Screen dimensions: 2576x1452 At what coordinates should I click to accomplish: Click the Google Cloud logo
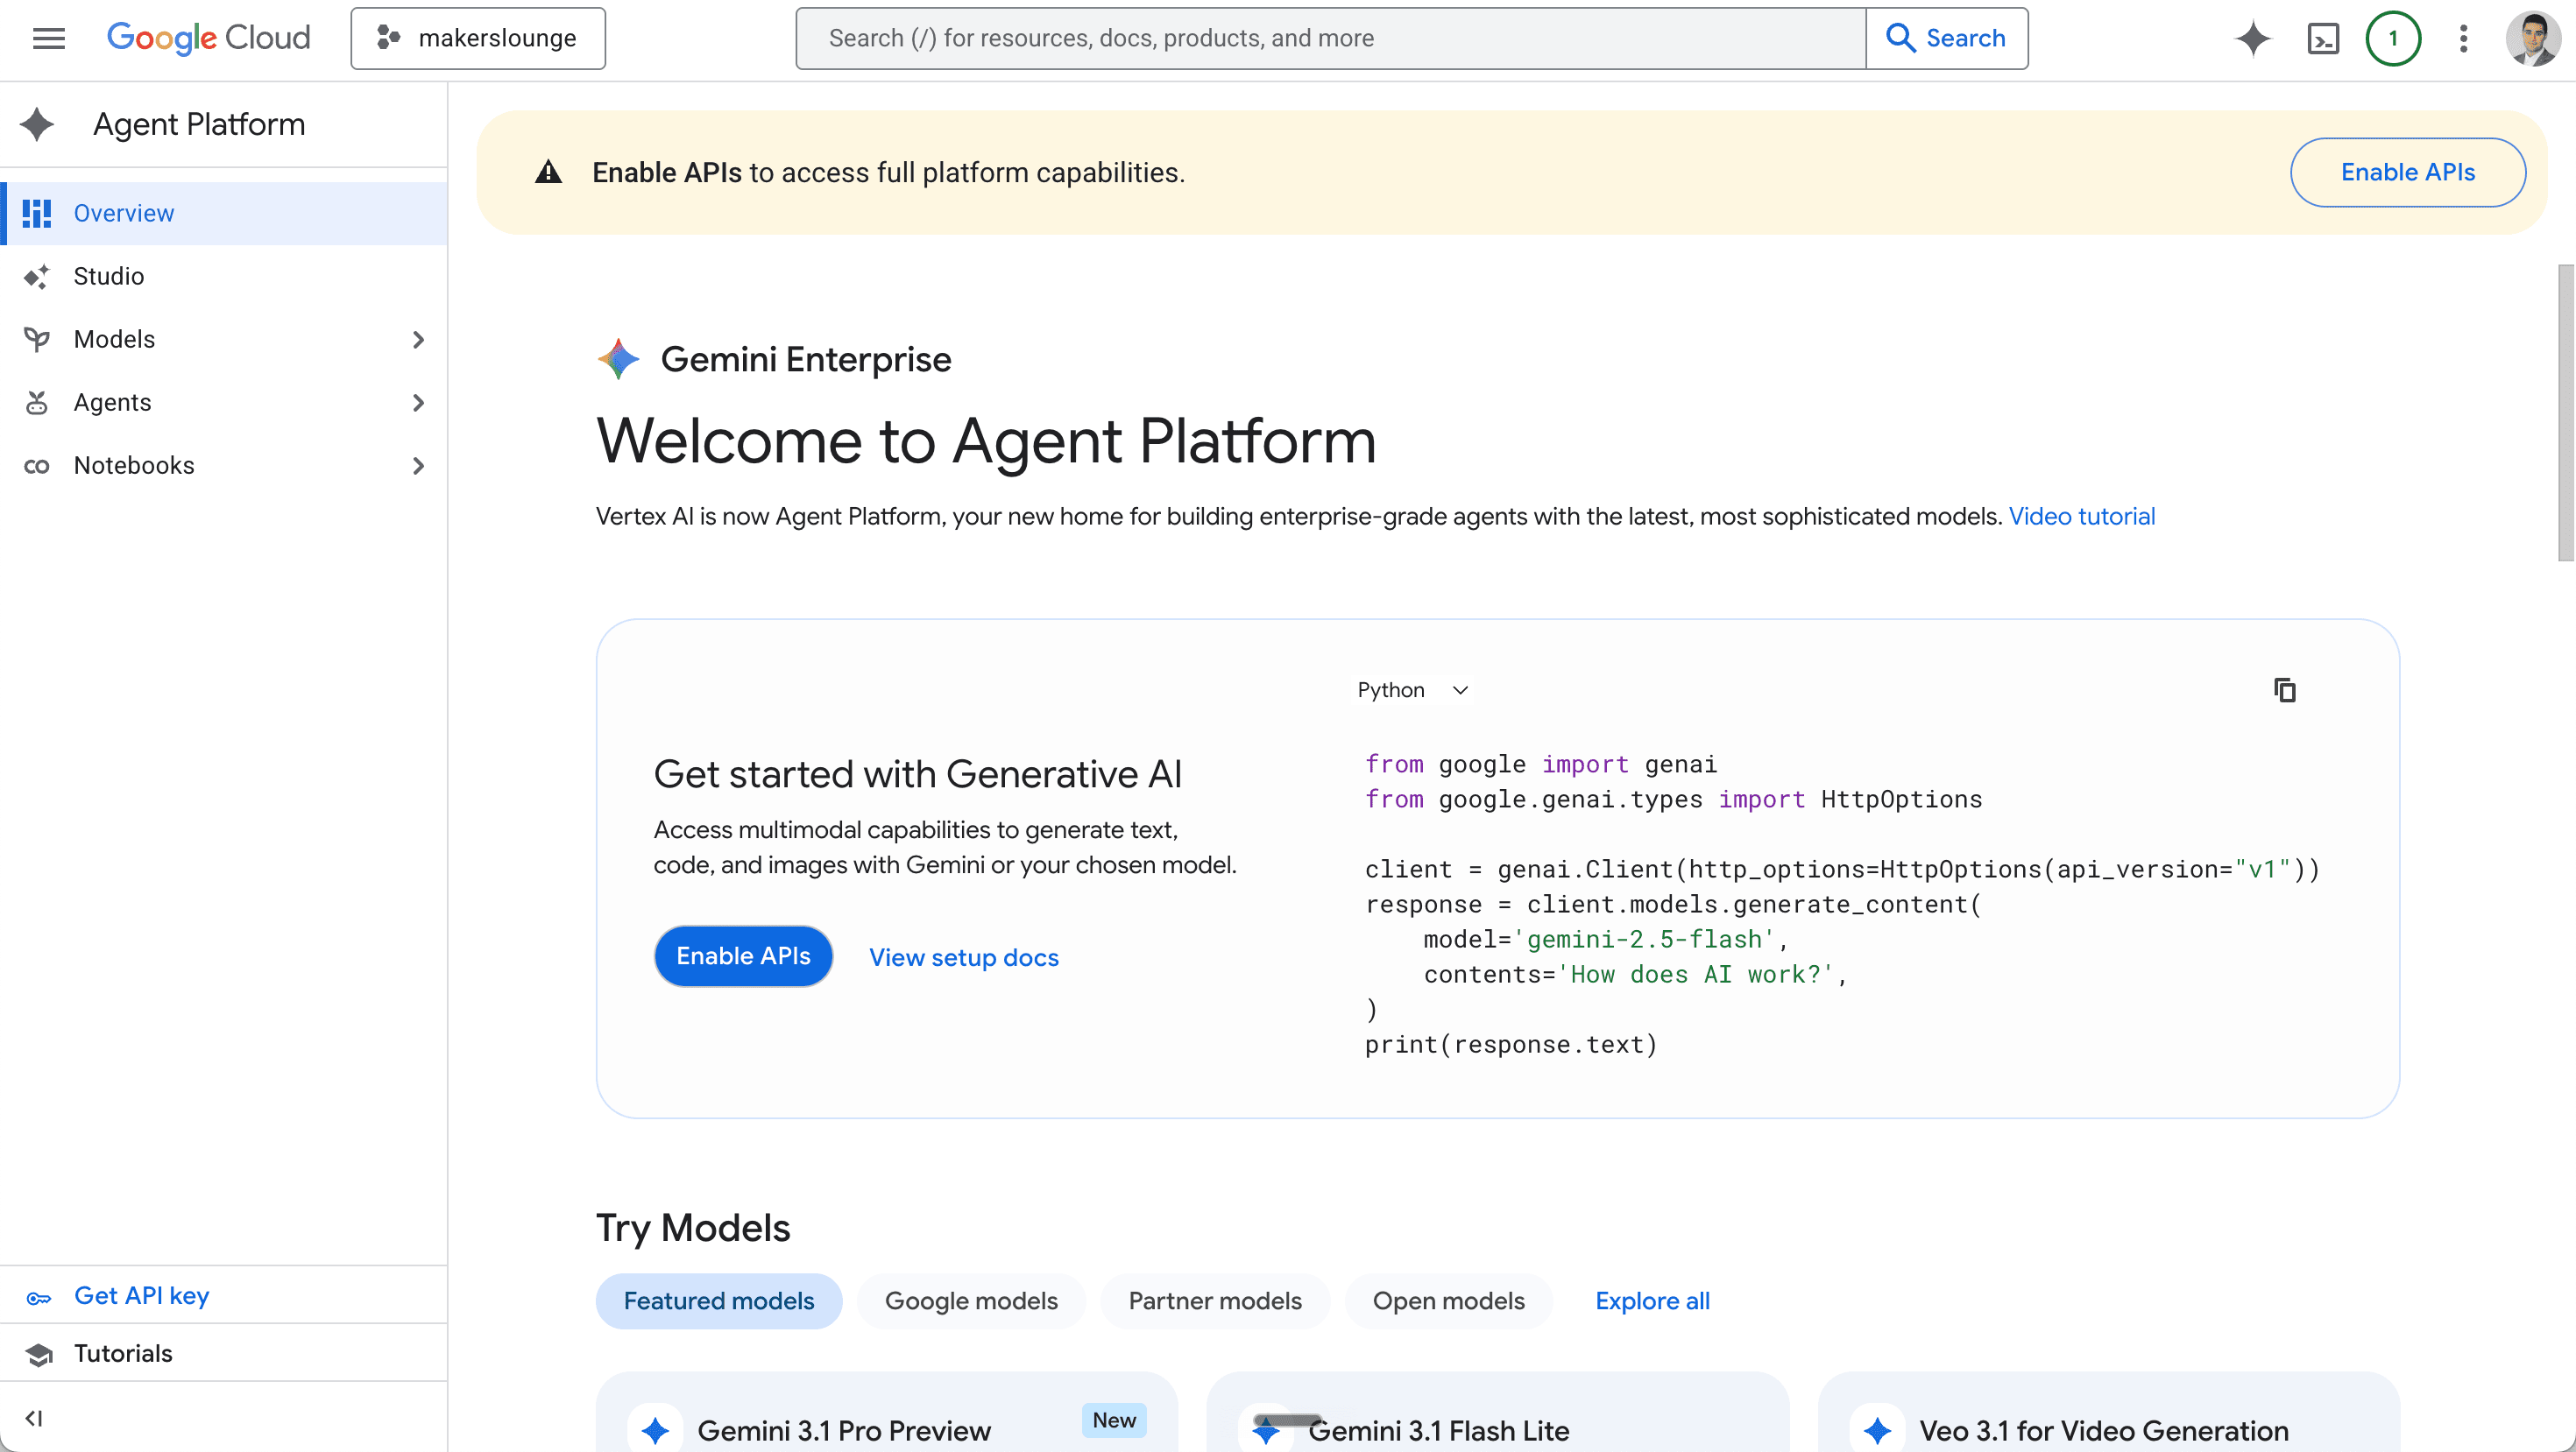click(208, 38)
